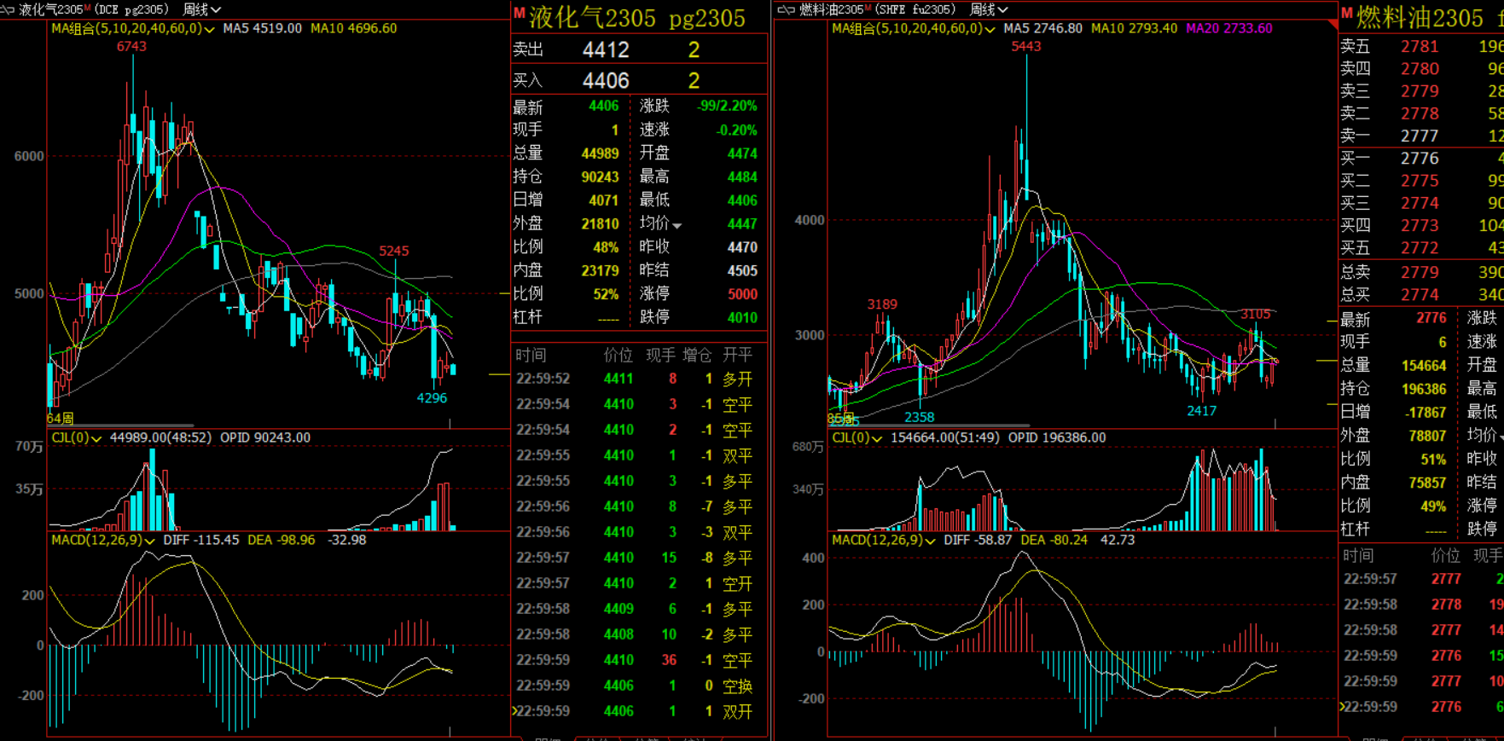Open the 周线 period dropdown on 燃料油 chart
Image resolution: width=1504 pixels, height=741 pixels.
coord(989,9)
